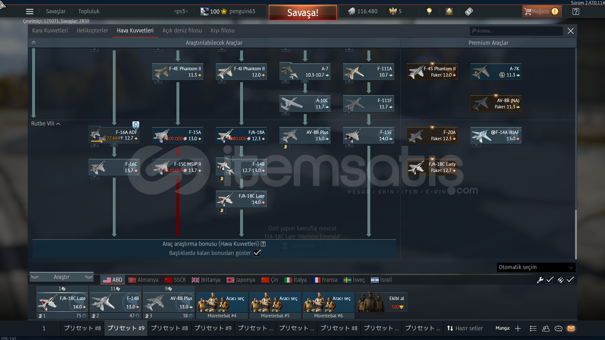Expand the A-7 vehicle group marker
The image size is (605, 340).
coord(305,81)
